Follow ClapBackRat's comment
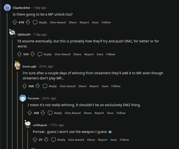This screenshot has width=179, height=149. 106,22
